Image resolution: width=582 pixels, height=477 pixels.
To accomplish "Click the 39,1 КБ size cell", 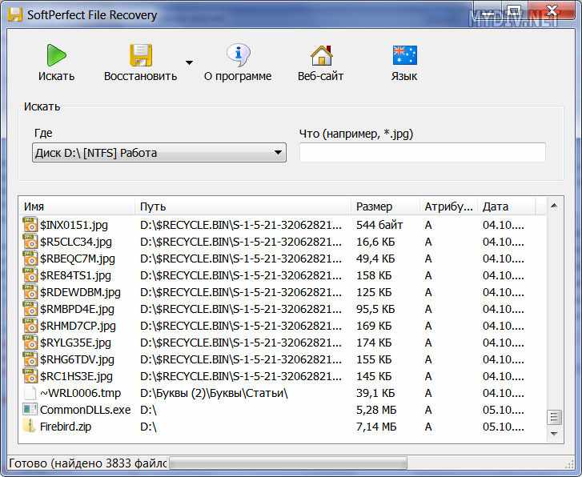I will 375,393.
